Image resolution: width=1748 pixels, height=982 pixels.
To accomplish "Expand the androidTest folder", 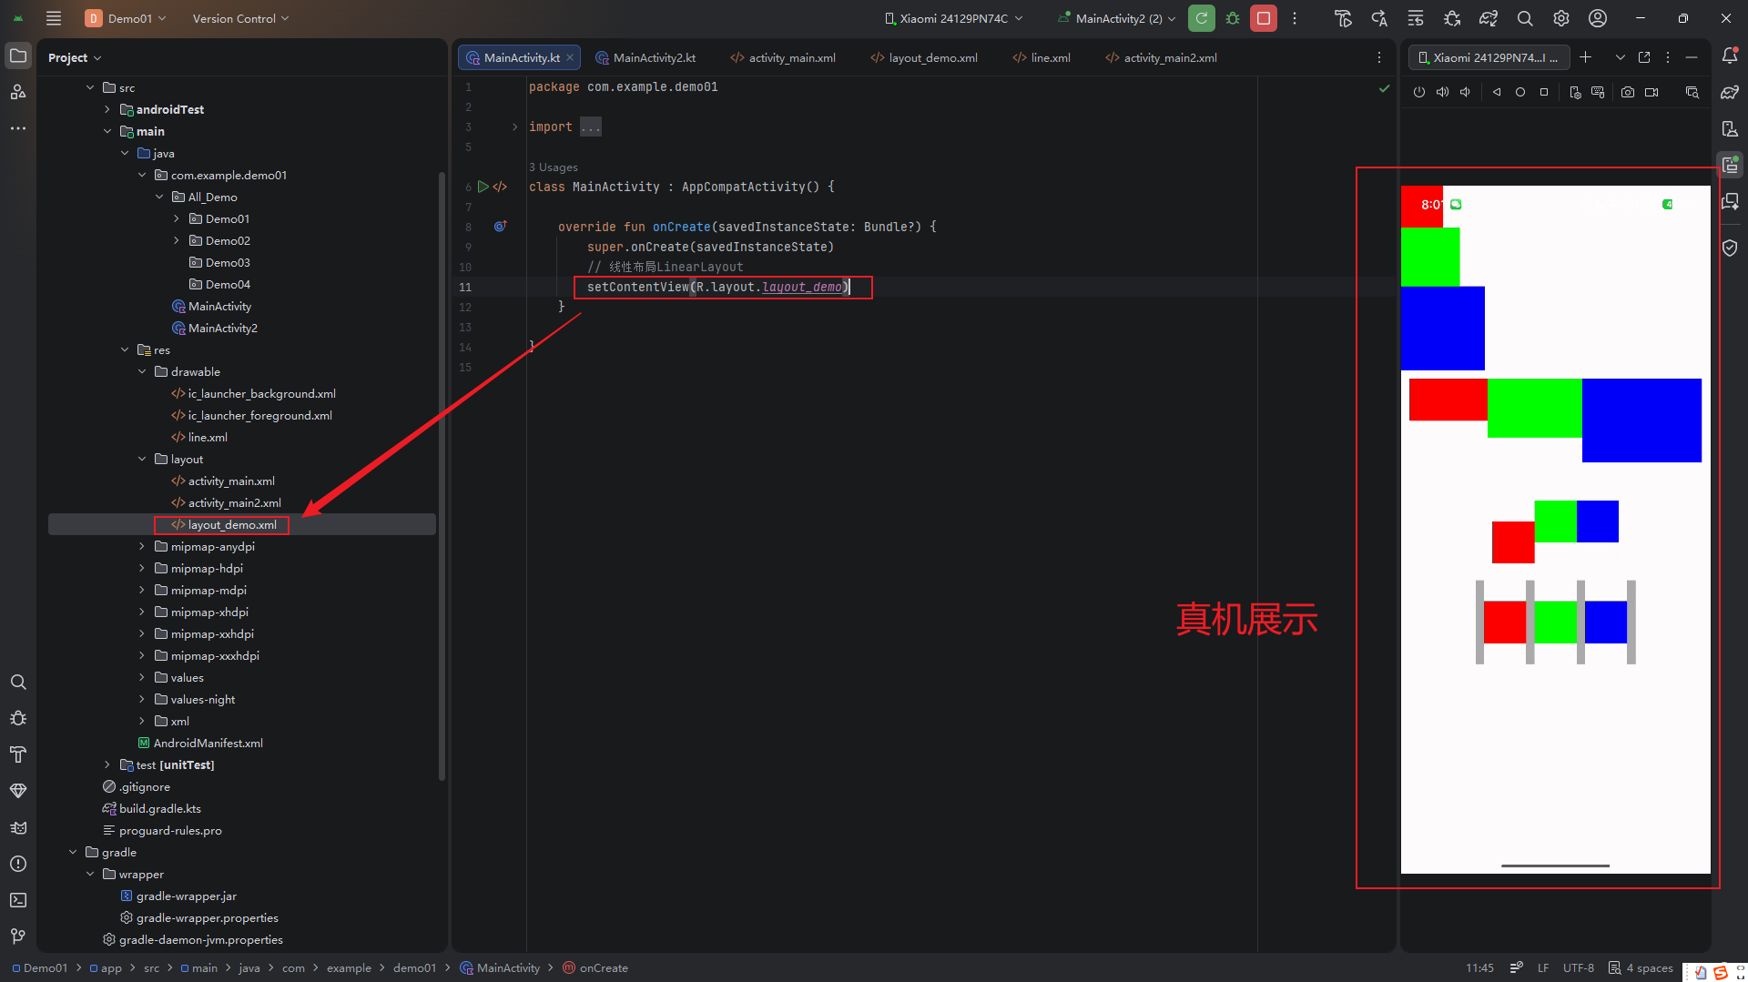I will tap(107, 109).
